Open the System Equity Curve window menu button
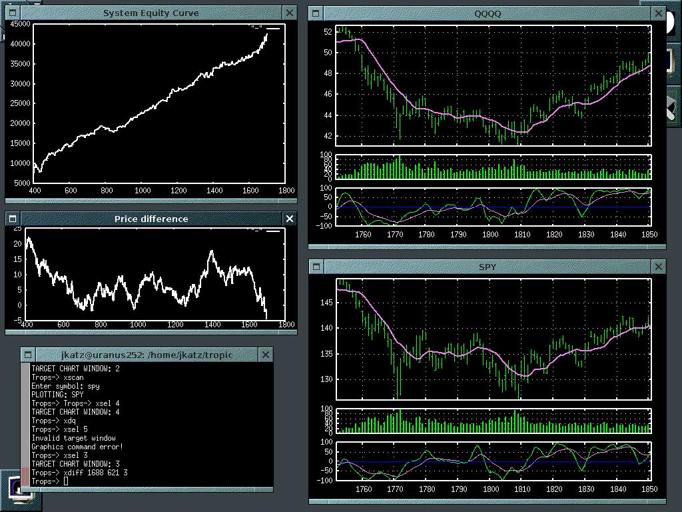 tap(13, 13)
